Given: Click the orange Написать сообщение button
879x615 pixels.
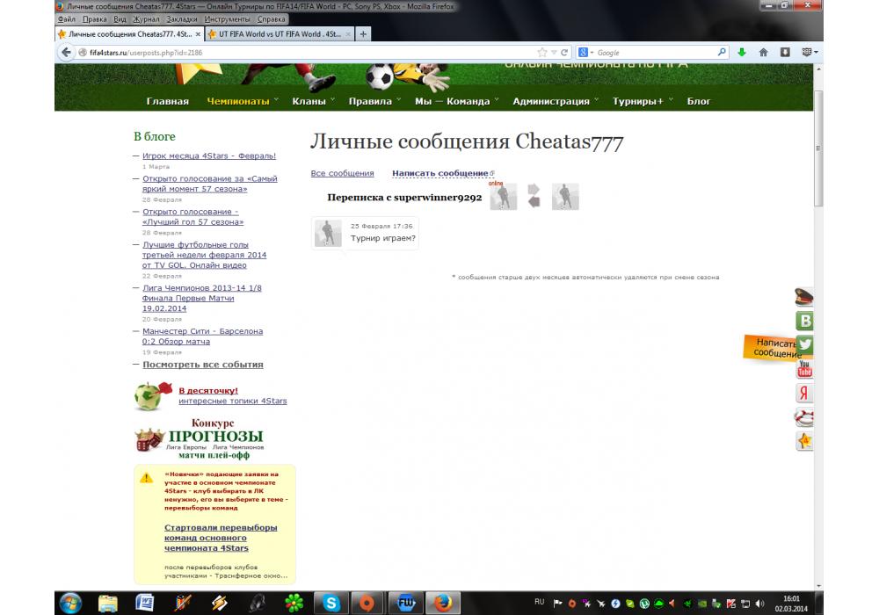Looking at the screenshot, I should pos(774,348).
